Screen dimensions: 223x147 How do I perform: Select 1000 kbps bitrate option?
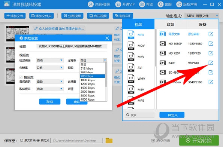tap(93, 80)
